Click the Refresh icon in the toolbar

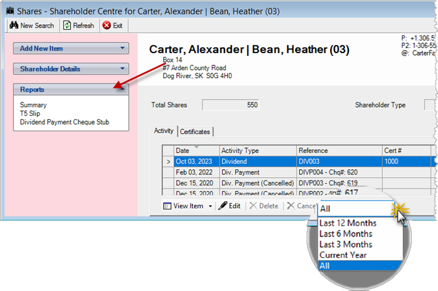(67, 26)
